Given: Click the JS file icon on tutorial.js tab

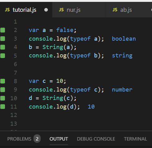Looking at the screenshot, I should pyautogui.click(x=7, y=10).
